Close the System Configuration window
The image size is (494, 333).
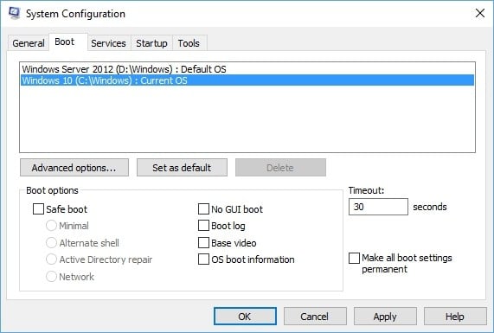(480, 13)
